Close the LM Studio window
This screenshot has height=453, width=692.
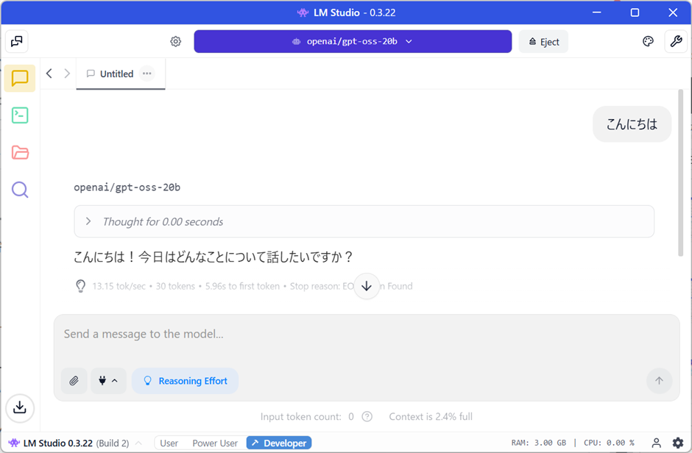coord(673,13)
